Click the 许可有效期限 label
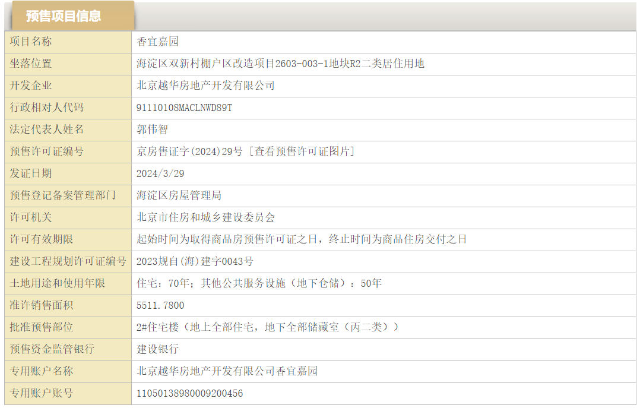640x408 pixels. pyautogui.click(x=41, y=239)
